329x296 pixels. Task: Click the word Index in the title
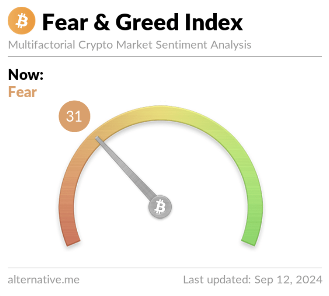tap(214, 22)
